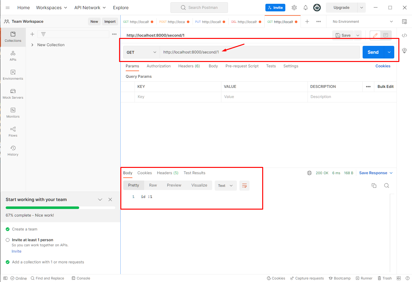
Task: Open the Cookies link beside Settings
Action: [383, 66]
